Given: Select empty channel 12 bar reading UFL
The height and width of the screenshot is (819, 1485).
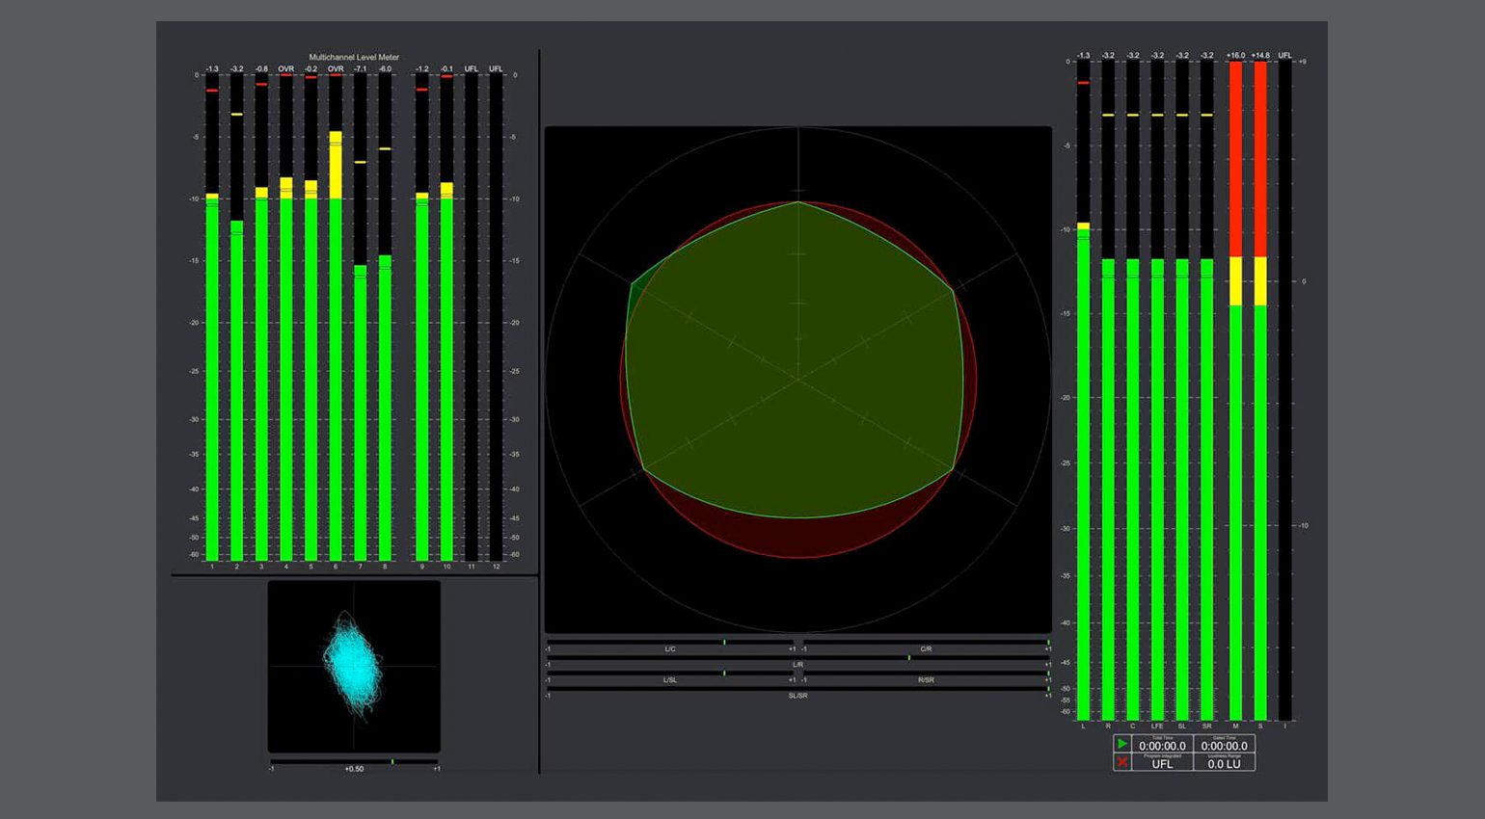Looking at the screenshot, I should pyautogui.click(x=496, y=318).
